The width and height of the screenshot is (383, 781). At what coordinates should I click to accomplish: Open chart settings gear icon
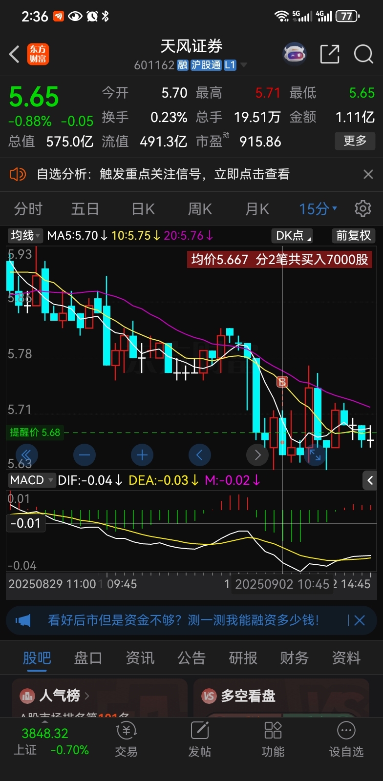click(x=362, y=208)
